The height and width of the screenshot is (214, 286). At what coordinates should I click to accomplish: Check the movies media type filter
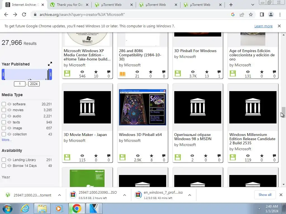click(4, 110)
